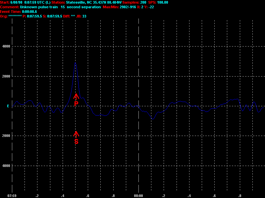
Task: Click the JB: 33 value
Action: 84,16
